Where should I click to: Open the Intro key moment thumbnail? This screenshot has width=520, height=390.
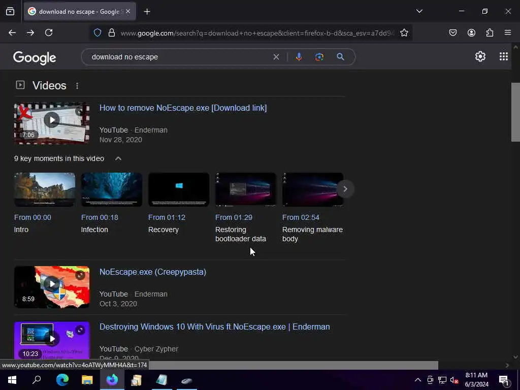[45, 189]
